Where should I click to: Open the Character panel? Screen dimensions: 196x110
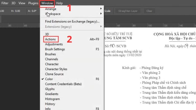tap(72, 64)
